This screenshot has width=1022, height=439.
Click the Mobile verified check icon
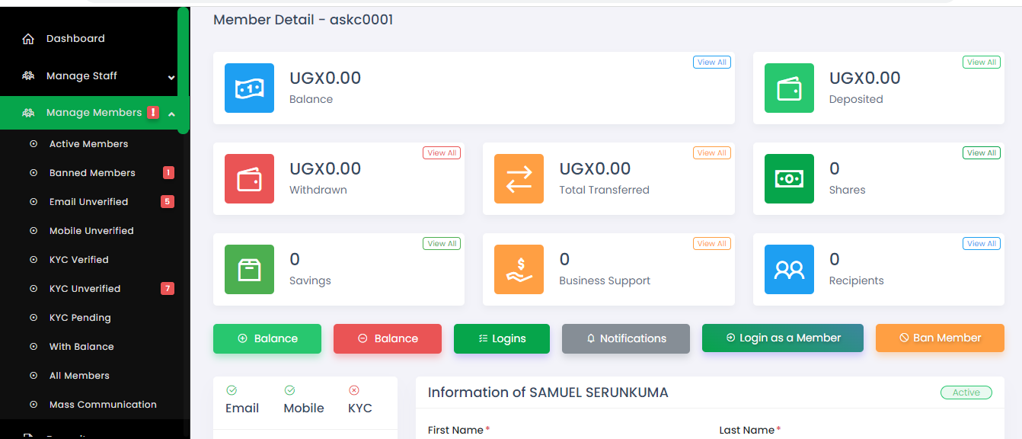289,390
